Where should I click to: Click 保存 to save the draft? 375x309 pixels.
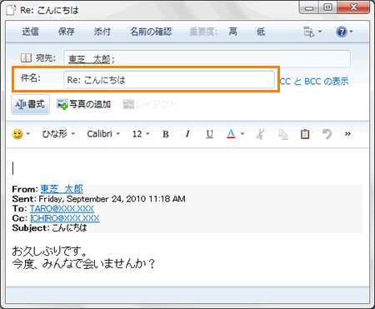[67, 32]
